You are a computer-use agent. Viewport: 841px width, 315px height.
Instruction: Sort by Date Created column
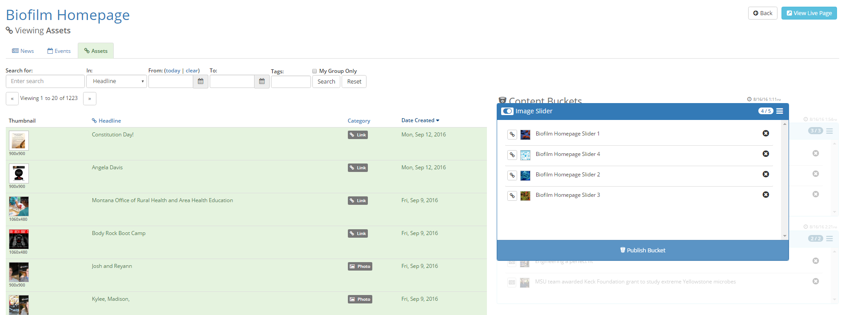[420, 120]
